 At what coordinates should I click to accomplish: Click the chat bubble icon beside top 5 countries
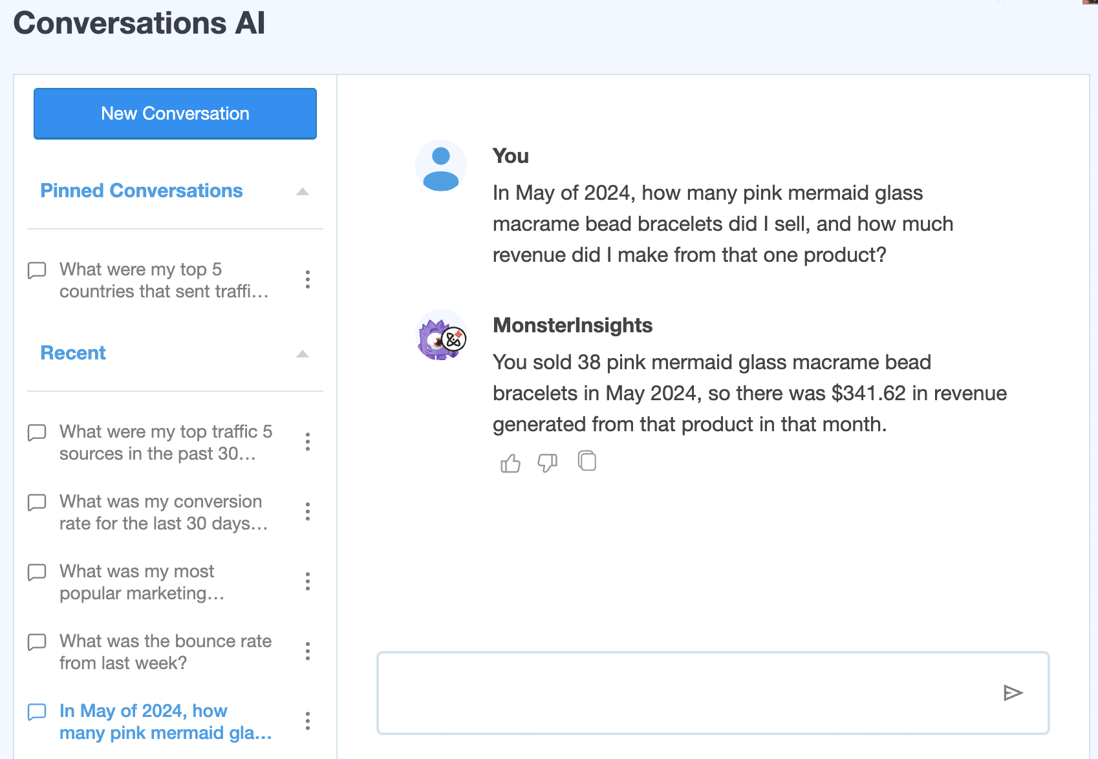coord(37,270)
